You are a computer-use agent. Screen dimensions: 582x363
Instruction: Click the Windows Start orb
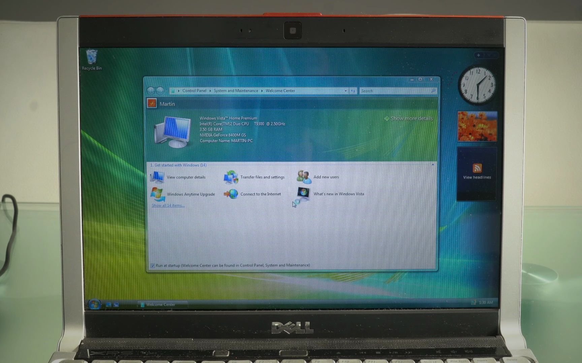pos(94,304)
